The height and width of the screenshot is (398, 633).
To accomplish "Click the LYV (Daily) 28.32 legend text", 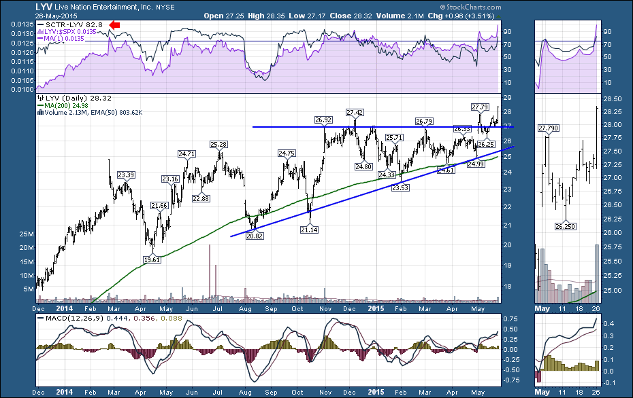I will (x=78, y=98).
